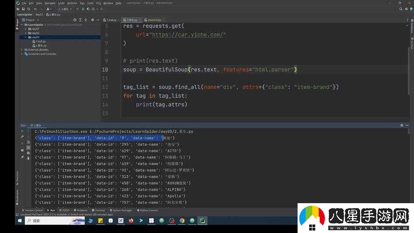Click the Run panel settings gear icon

tap(401, 125)
